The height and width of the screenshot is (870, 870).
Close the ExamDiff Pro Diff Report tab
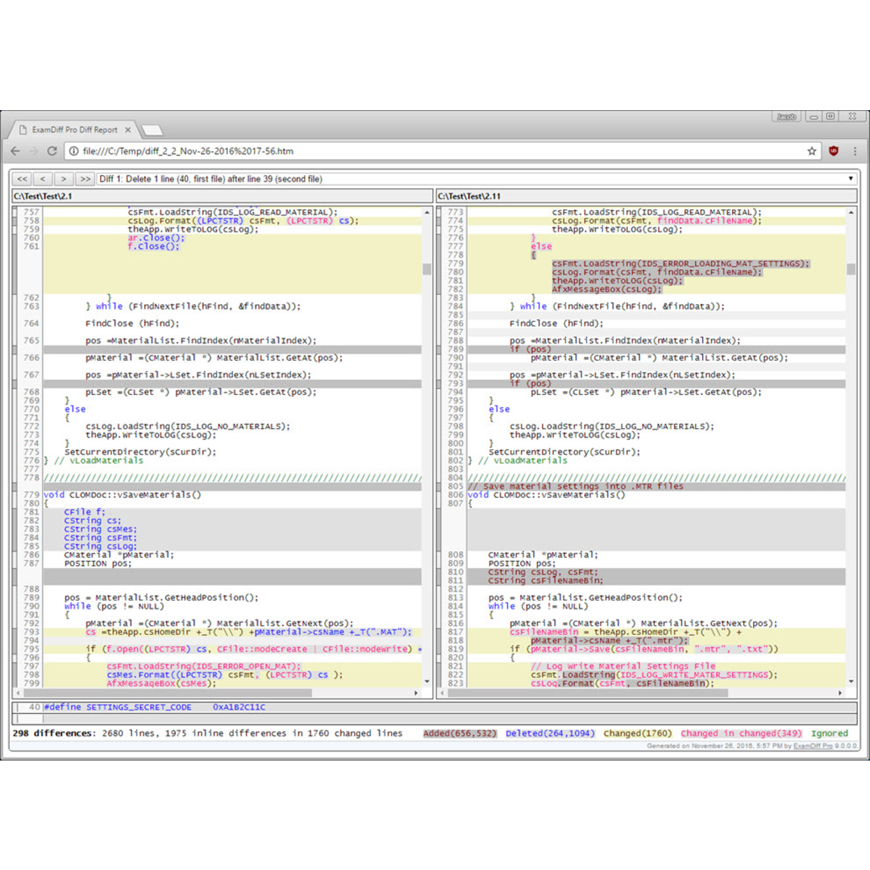tap(128, 130)
